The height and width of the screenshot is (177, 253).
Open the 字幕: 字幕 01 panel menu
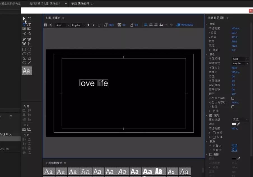(63, 18)
